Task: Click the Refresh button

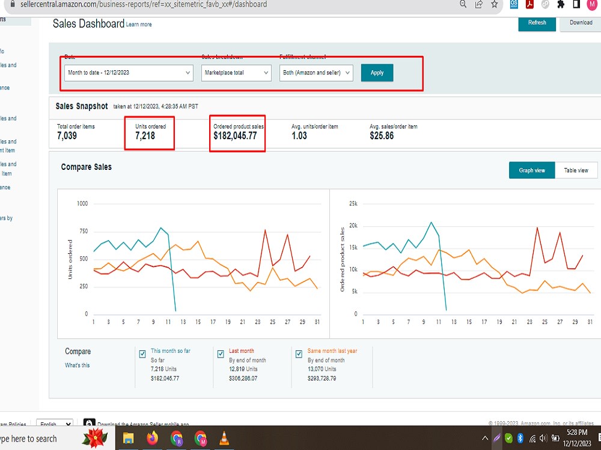Action: pyautogui.click(x=537, y=23)
